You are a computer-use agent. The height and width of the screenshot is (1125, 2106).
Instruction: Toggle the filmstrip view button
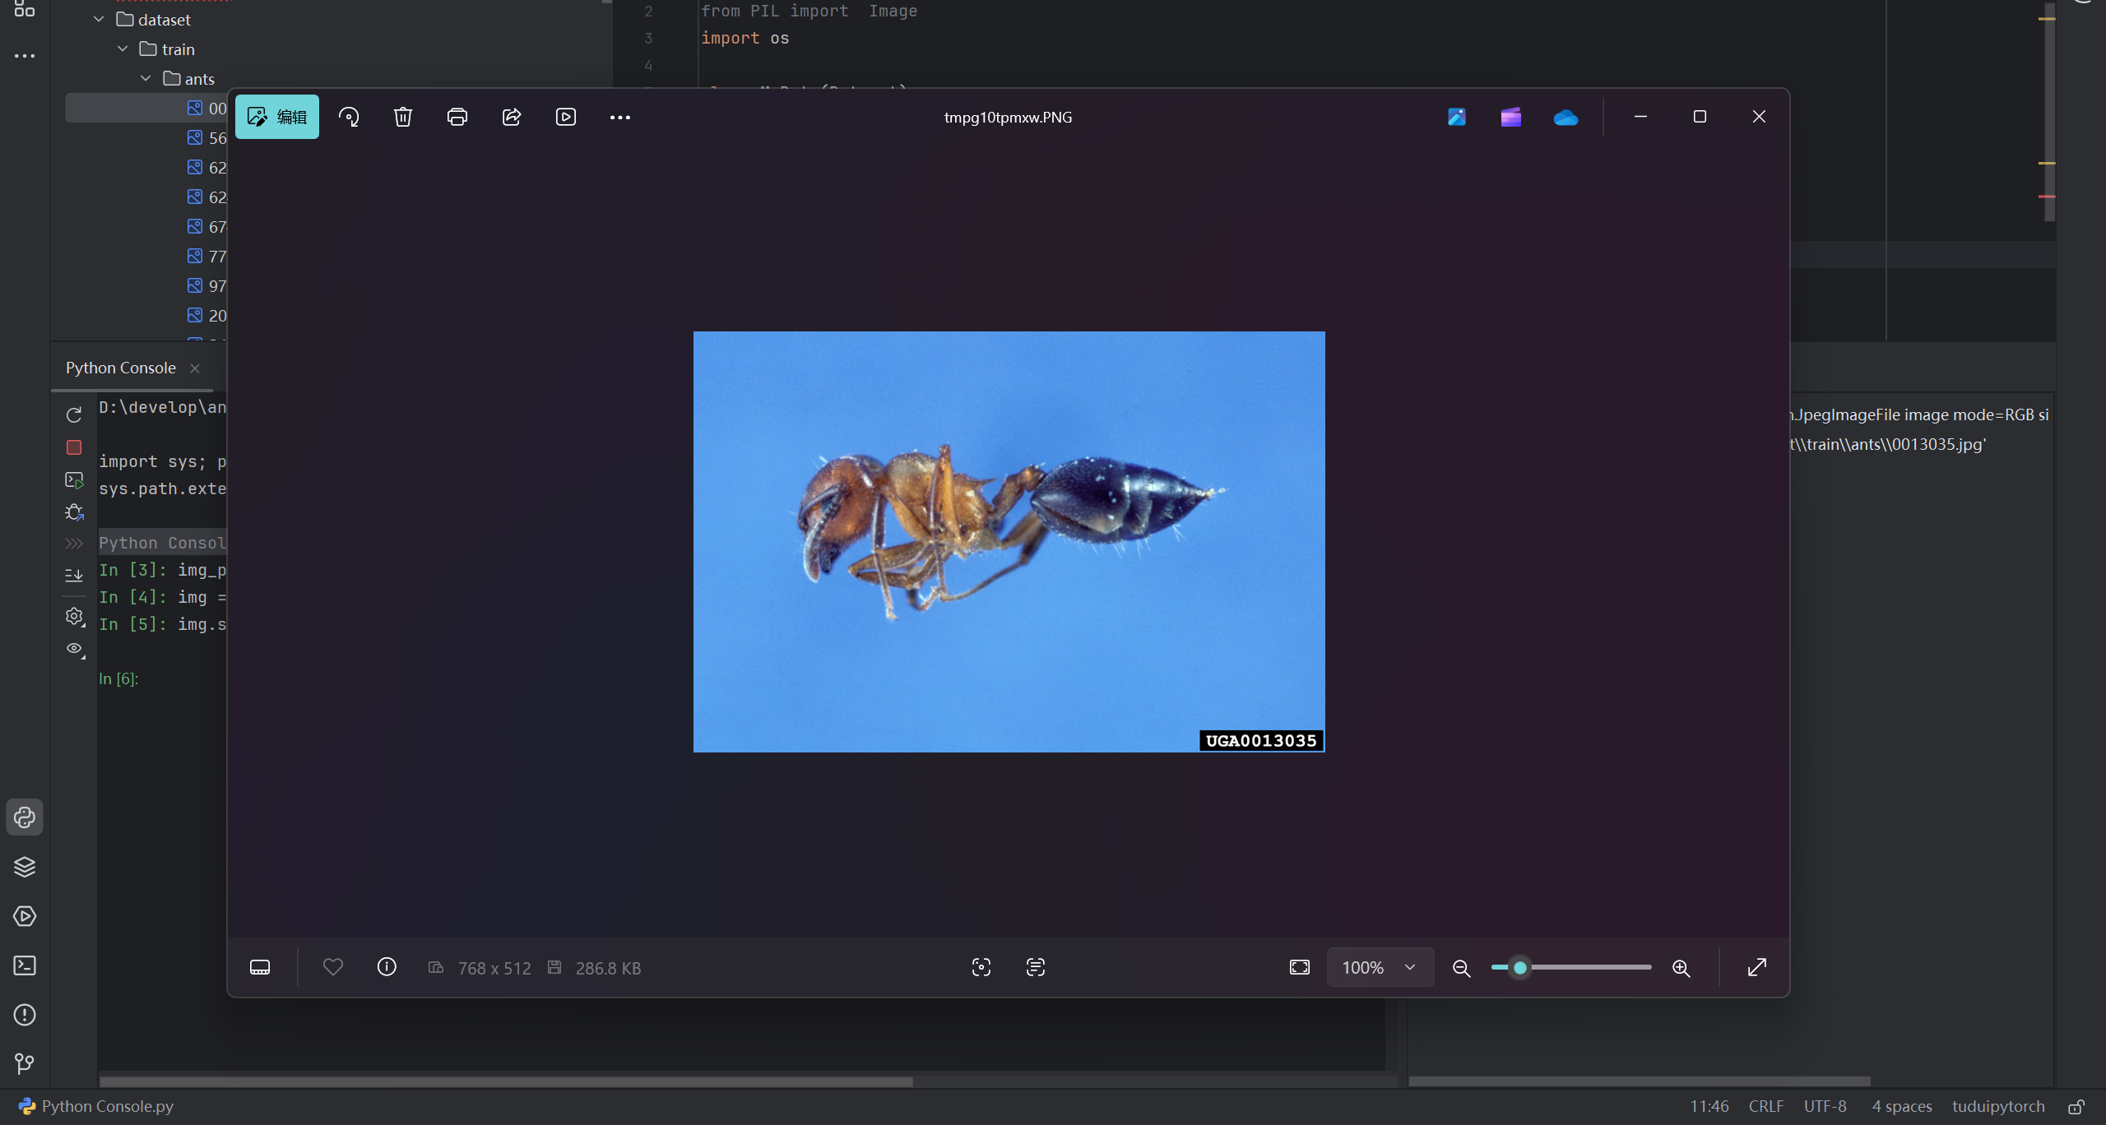point(260,967)
